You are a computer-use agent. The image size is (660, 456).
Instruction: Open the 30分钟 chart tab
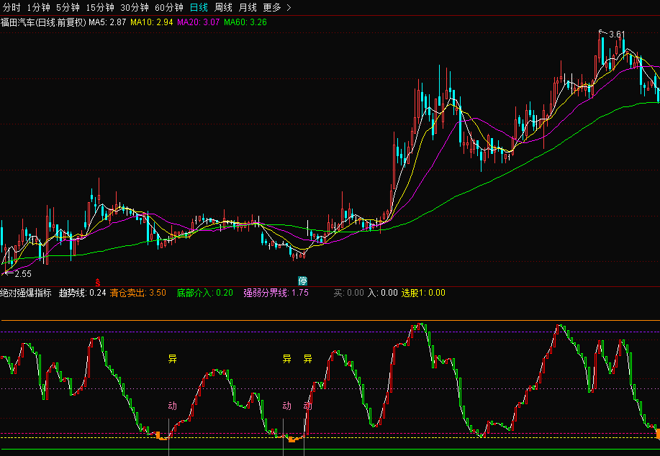[135, 8]
